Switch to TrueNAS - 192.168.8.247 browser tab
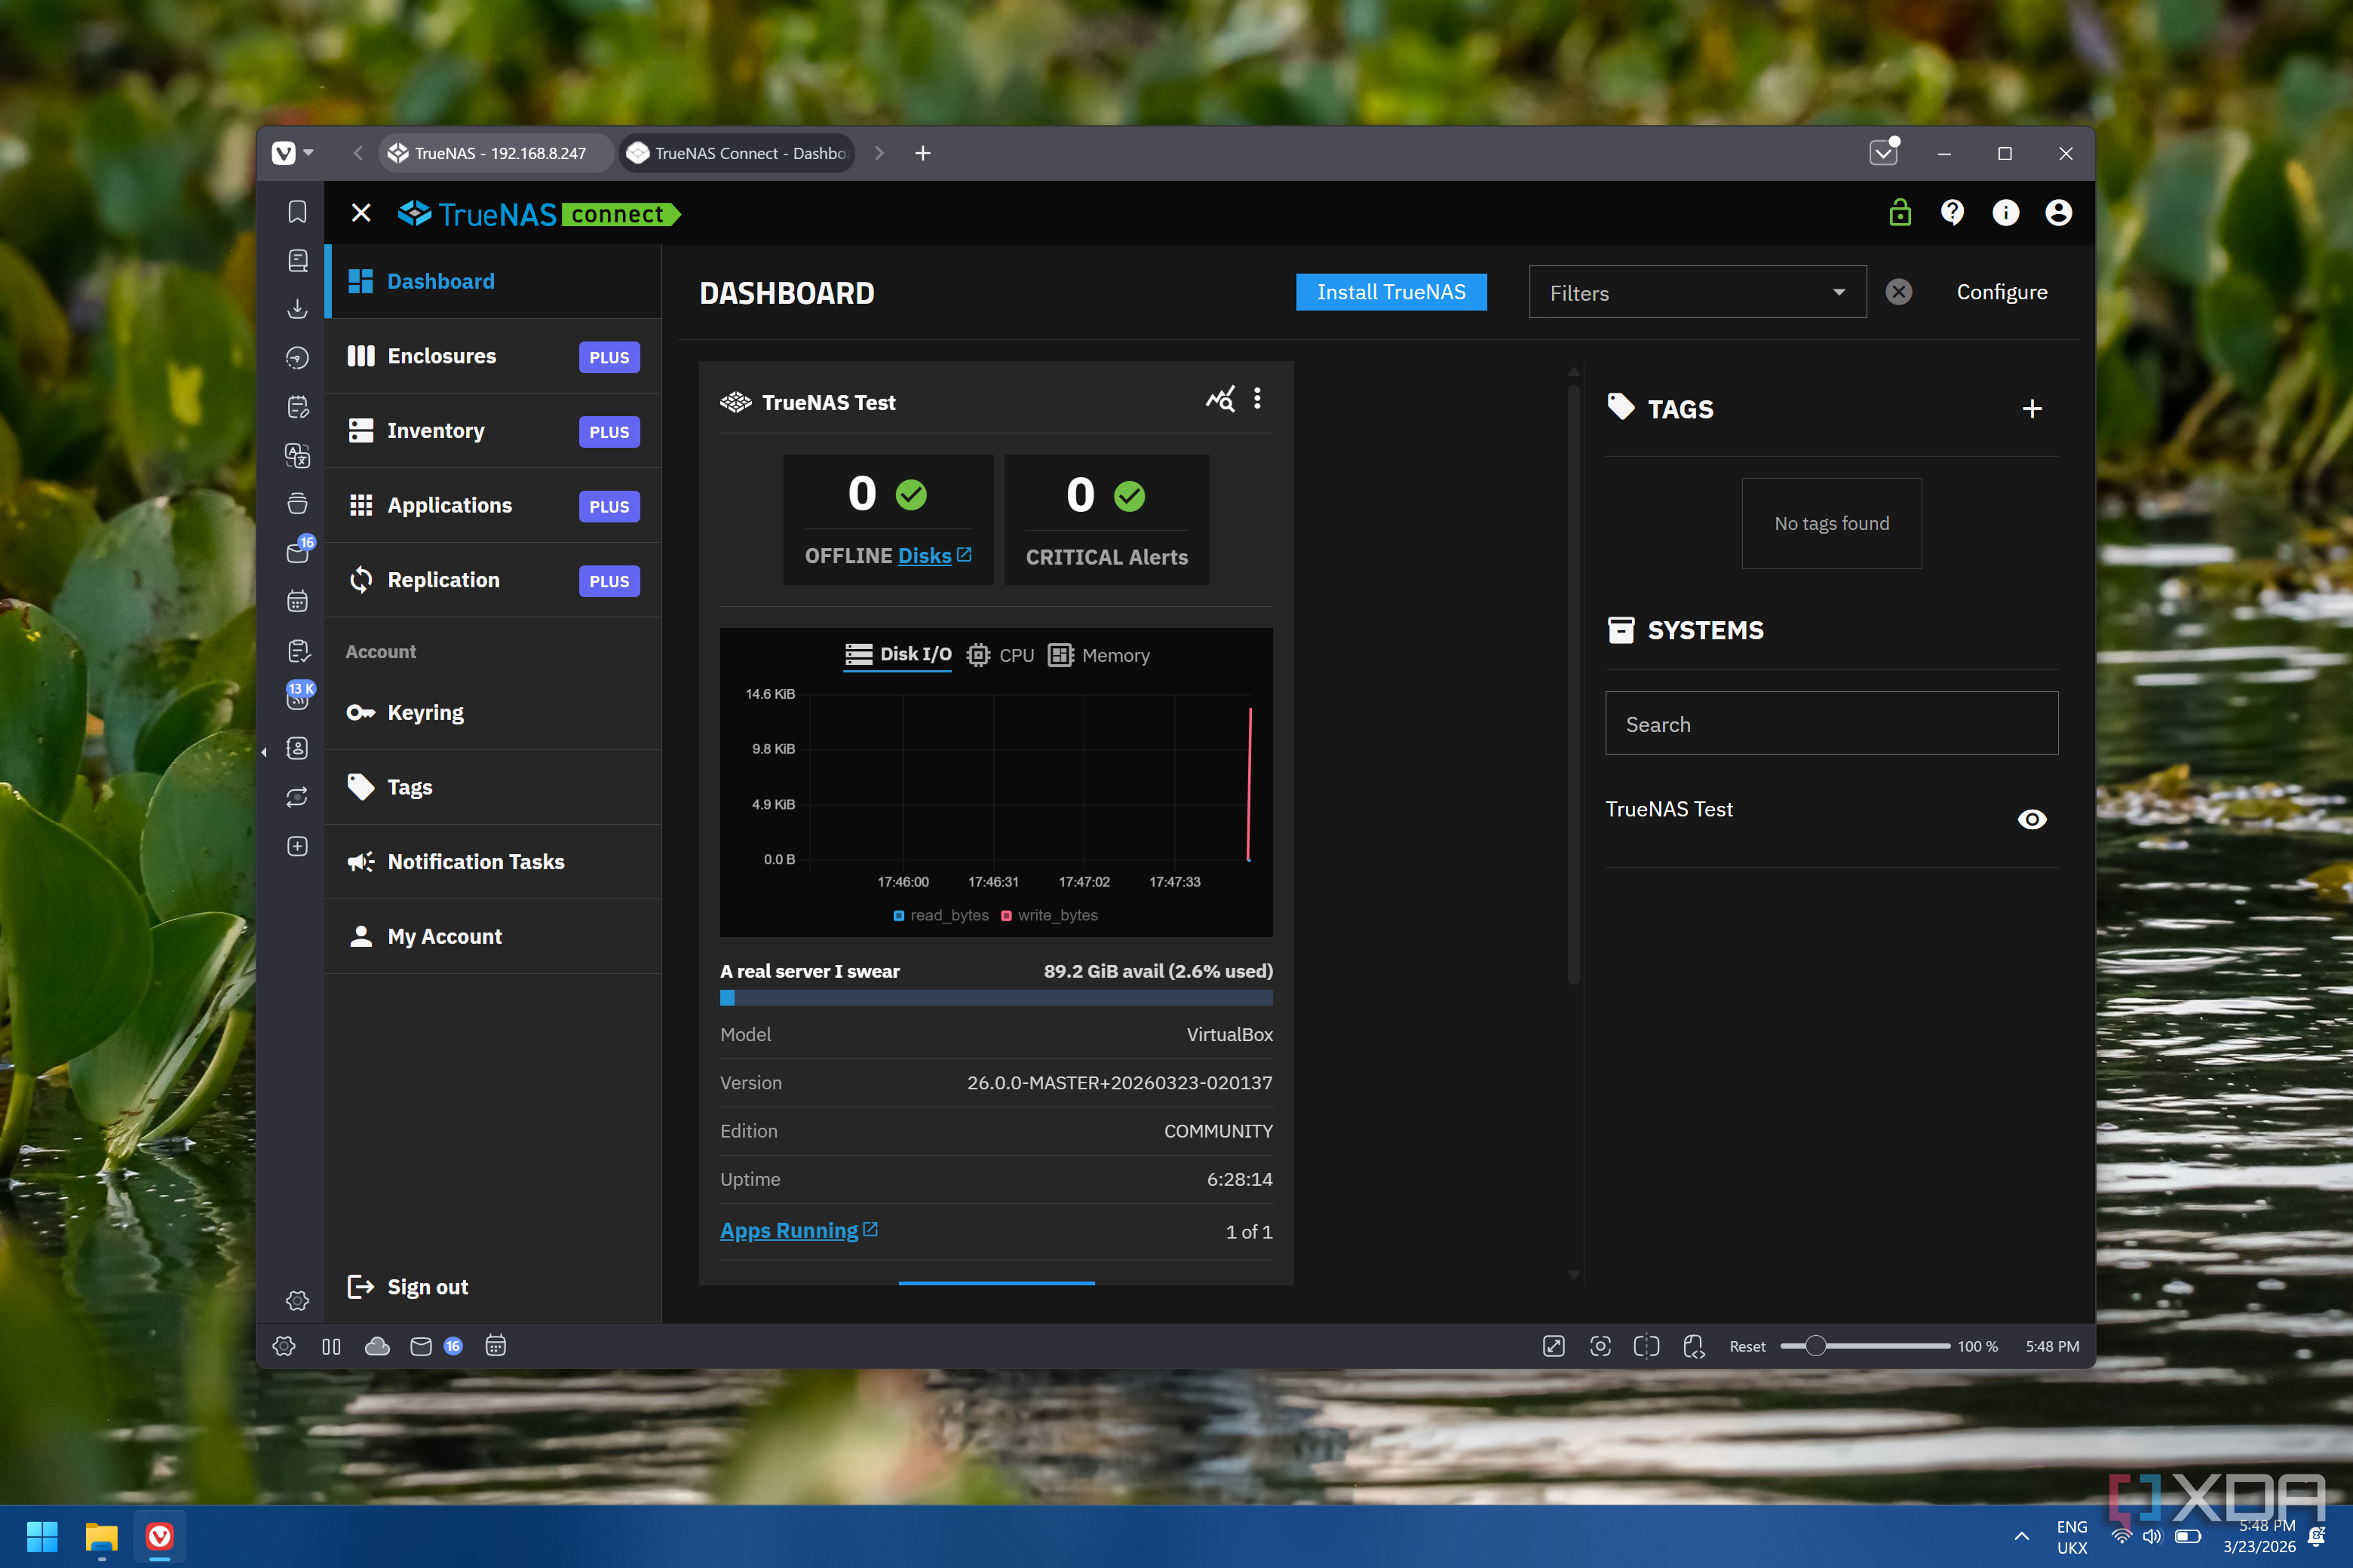2353x1568 pixels. click(496, 153)
